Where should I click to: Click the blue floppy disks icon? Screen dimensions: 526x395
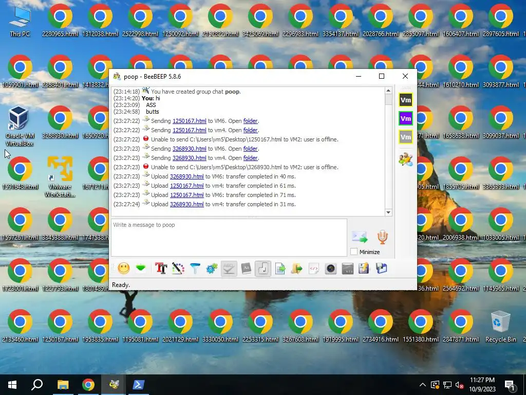click(x=382, y=268)
